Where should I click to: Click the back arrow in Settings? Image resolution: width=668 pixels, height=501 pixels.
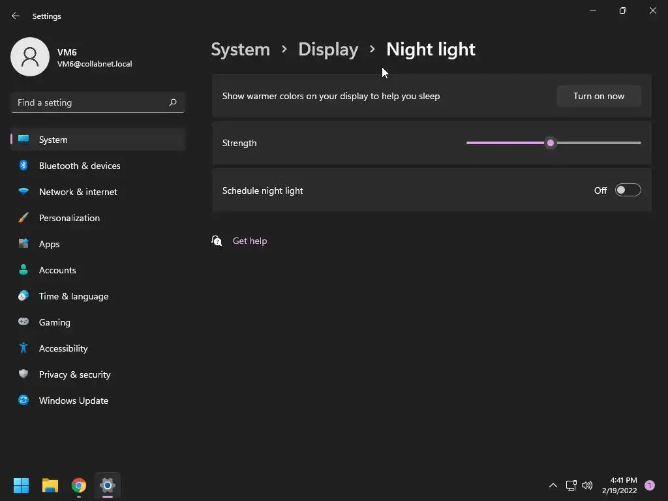[16, 16]
